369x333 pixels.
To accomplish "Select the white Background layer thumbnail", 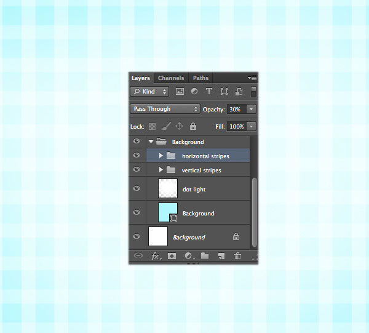I will pos(158,236).
